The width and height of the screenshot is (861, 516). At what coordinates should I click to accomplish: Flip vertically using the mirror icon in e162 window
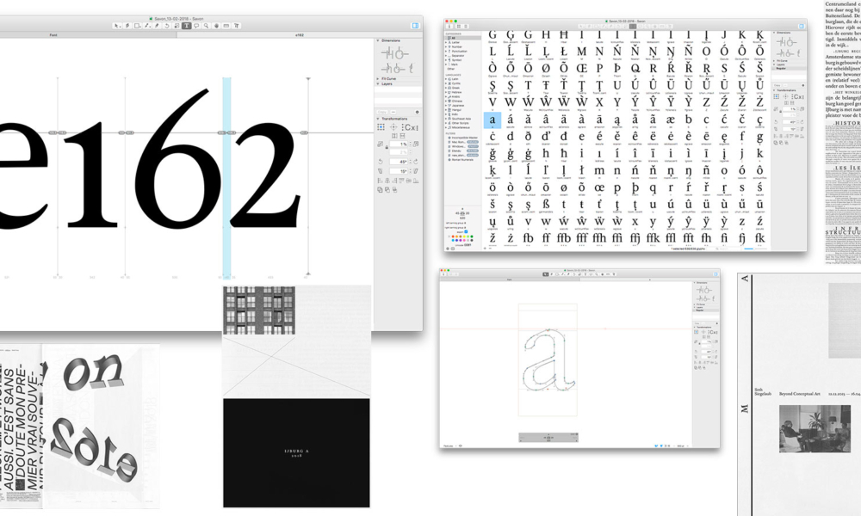(402, 136)
